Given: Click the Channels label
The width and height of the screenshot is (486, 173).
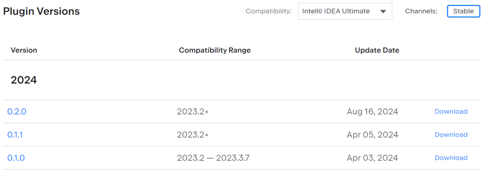Looking at the screenshot, I should point(421,11).
